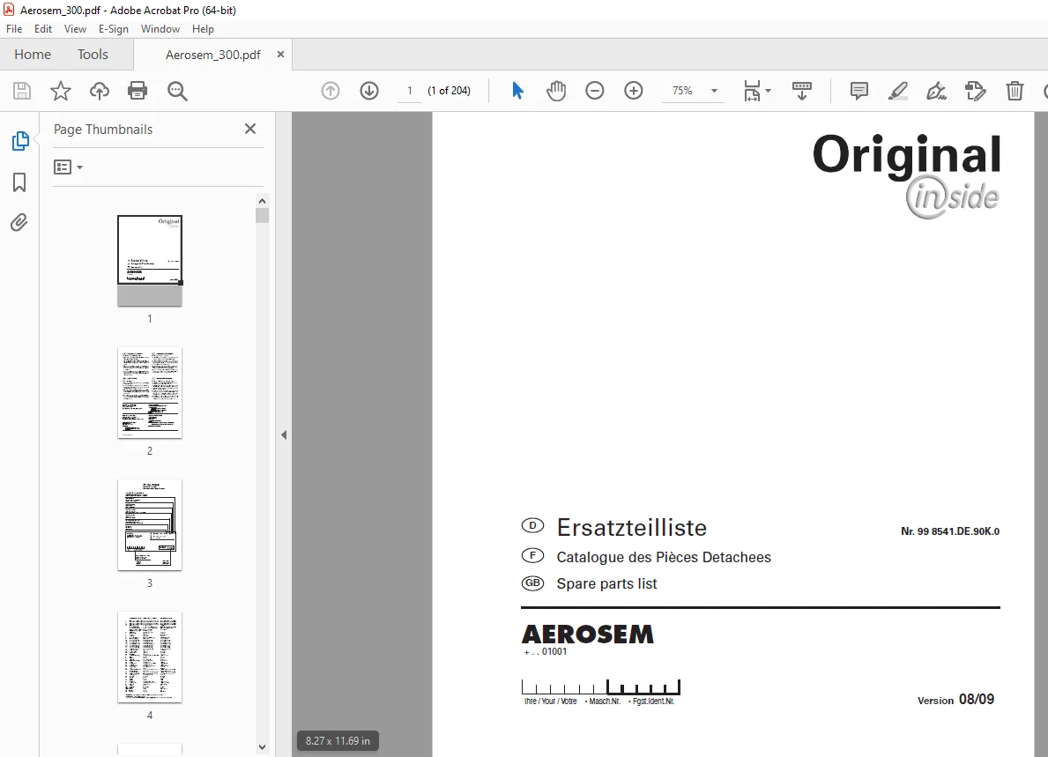Click Catalogue des Pièces Detachees text
1048x757 pixels.
click(664, 557)
